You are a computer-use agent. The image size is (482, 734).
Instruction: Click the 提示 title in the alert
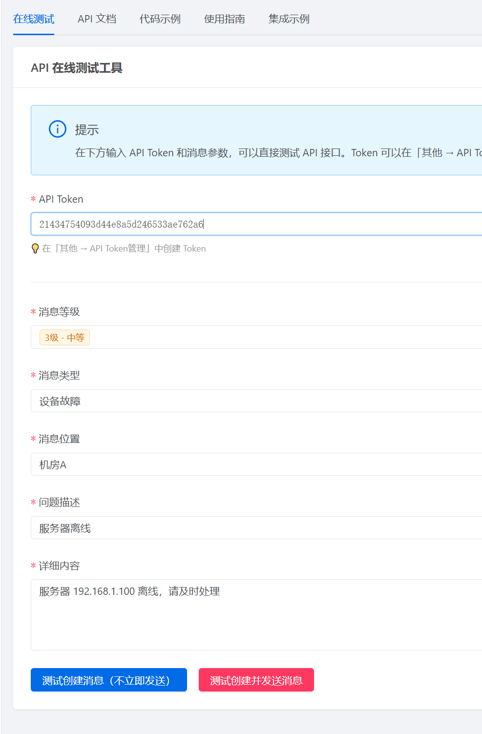pos(87,130)
